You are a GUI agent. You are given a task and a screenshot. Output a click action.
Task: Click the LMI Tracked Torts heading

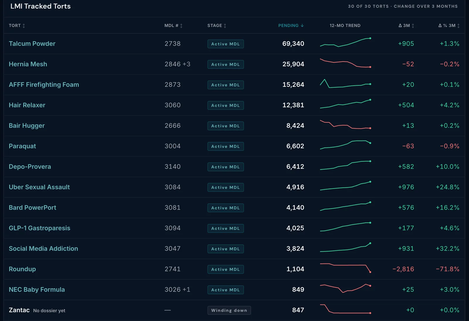(40, 6)
